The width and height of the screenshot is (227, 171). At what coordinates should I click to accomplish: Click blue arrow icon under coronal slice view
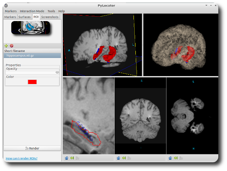coord(118,158)
